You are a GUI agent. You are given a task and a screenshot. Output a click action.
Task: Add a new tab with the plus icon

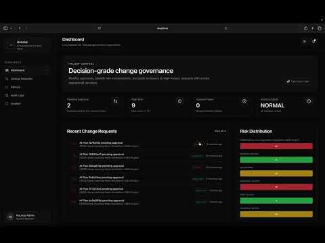pyautogui.click(x=313, y=28)
